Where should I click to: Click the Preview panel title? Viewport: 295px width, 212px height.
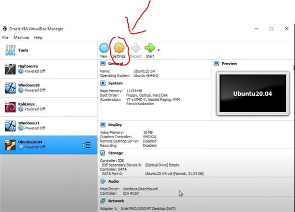coord(229,63)
